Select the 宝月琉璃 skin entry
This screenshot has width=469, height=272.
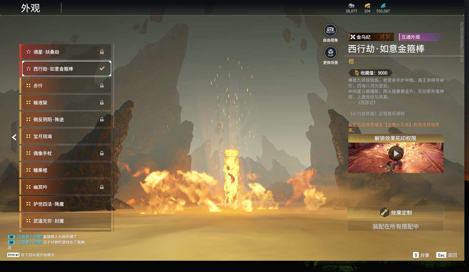[66, 136]
